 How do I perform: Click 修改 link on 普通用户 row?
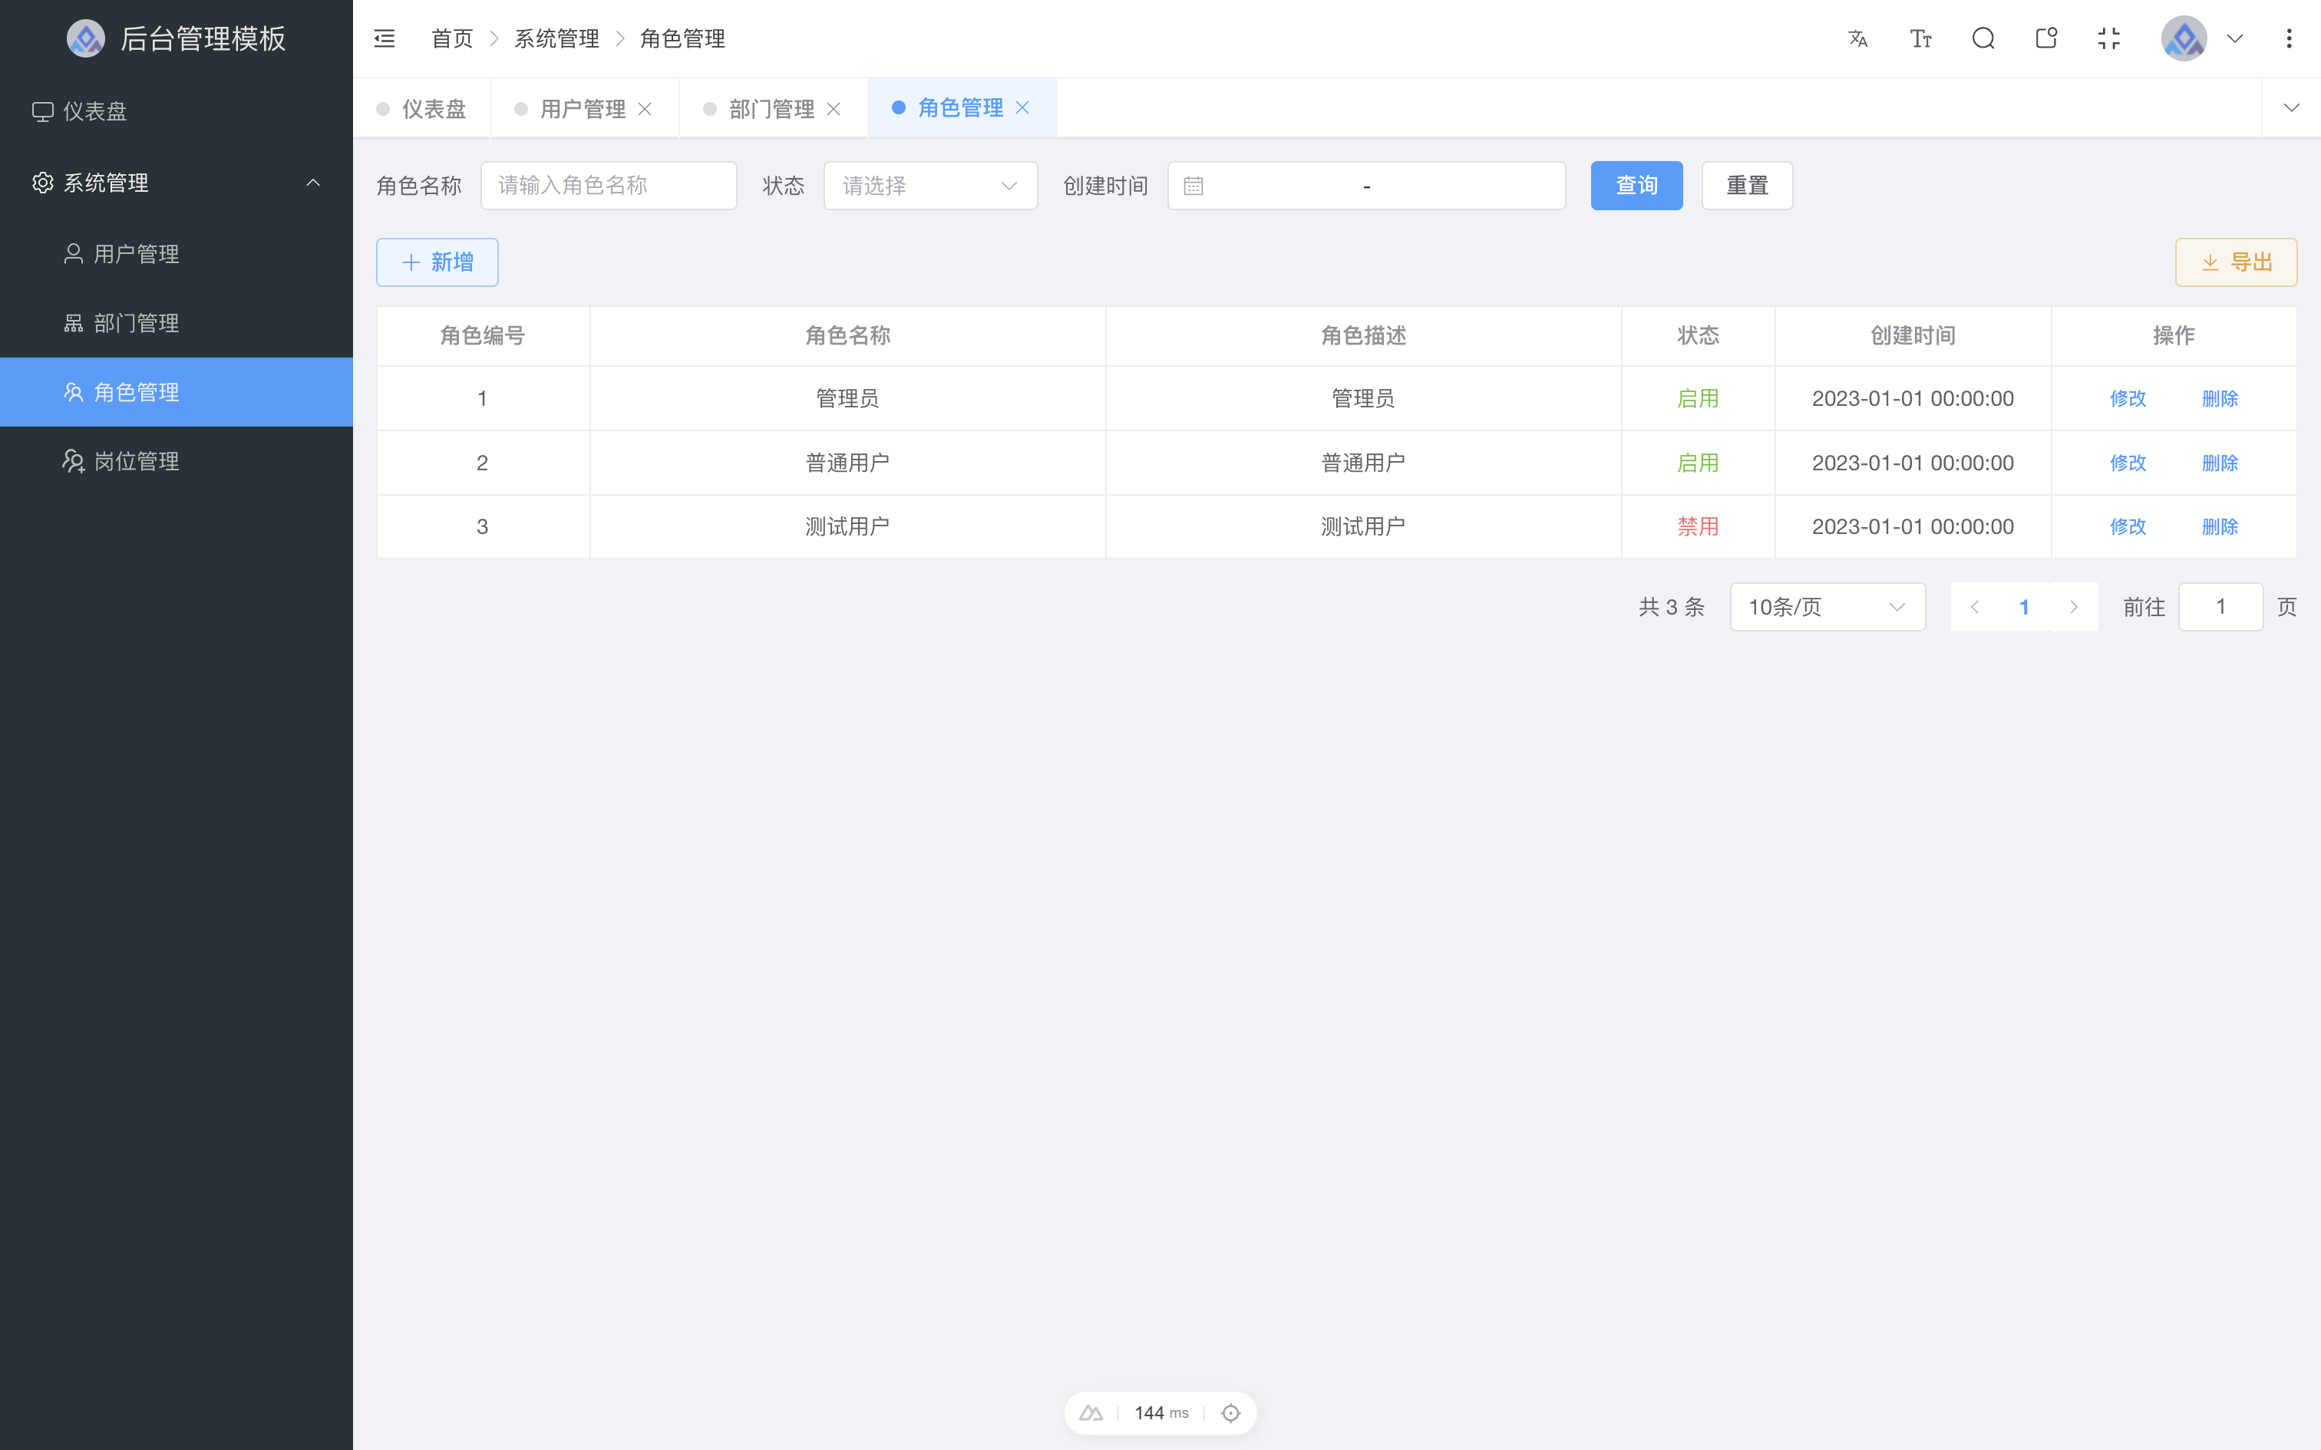2128,462
